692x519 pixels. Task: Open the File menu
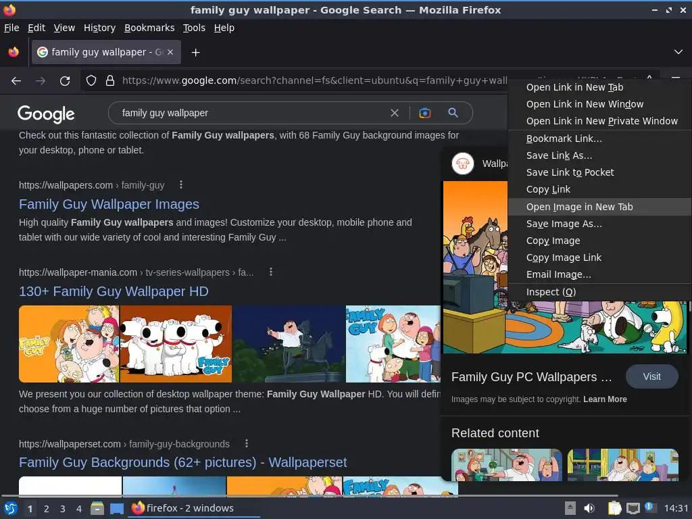pyautogui.click(x=11, y=28)
